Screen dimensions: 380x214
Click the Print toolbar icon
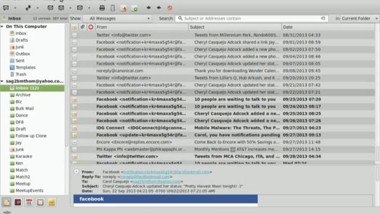[x=102, y=8]
